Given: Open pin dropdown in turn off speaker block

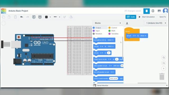Looking at the screenshot, I should (112, 72).
